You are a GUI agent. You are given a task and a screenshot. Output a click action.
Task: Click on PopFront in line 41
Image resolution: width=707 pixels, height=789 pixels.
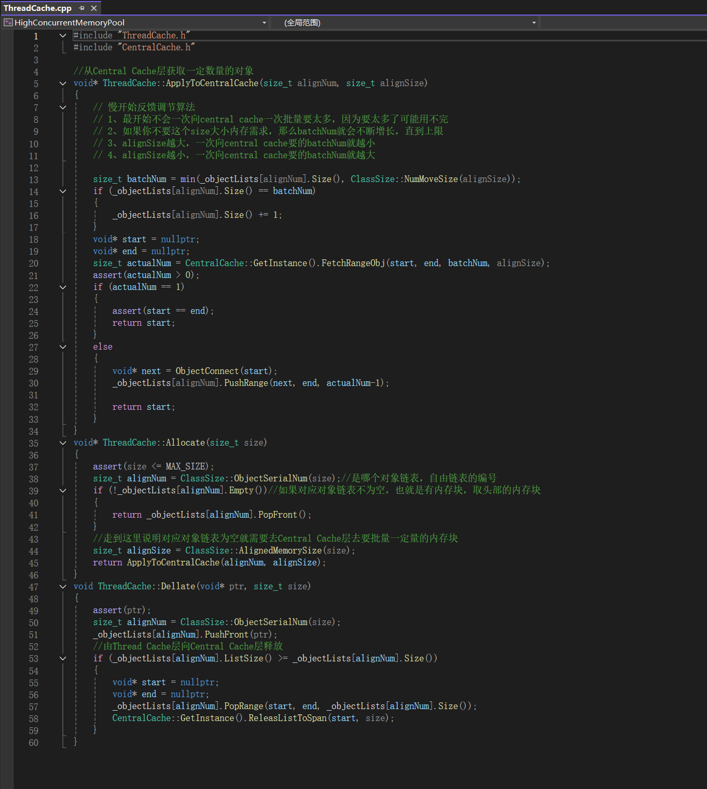point(278,515)
